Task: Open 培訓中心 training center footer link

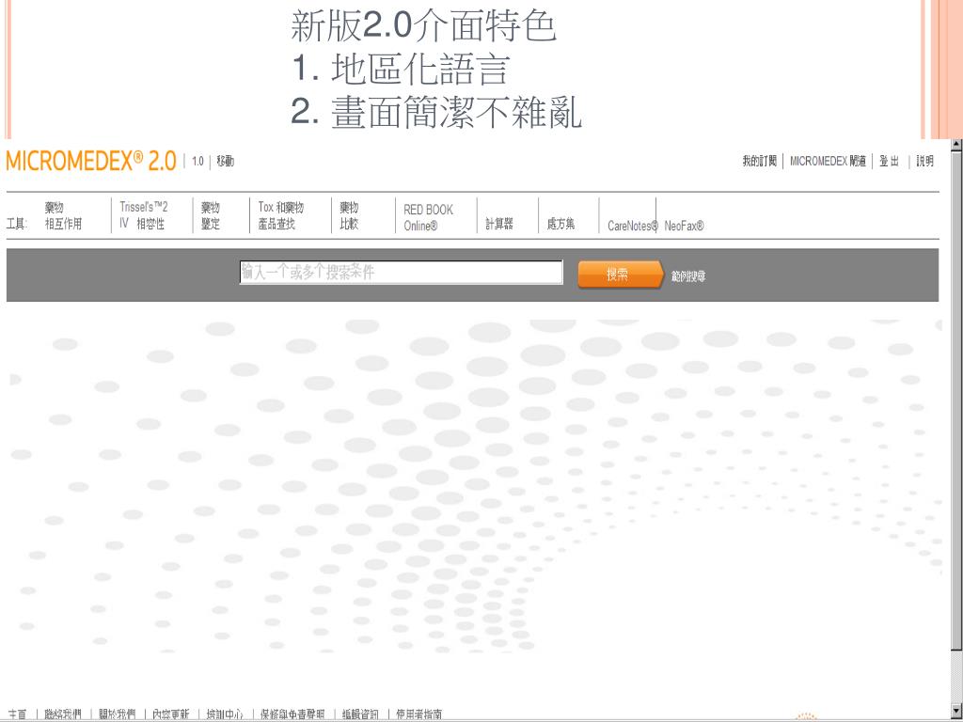Action: click(225, 714)
